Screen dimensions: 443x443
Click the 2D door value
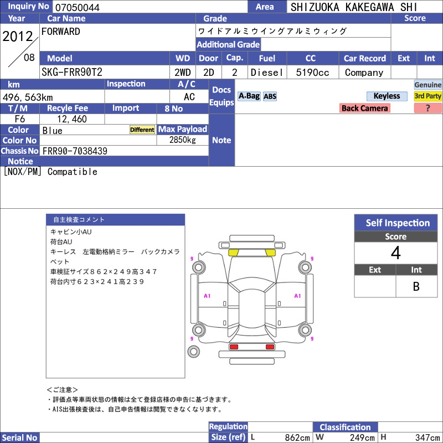pos(209,73)
